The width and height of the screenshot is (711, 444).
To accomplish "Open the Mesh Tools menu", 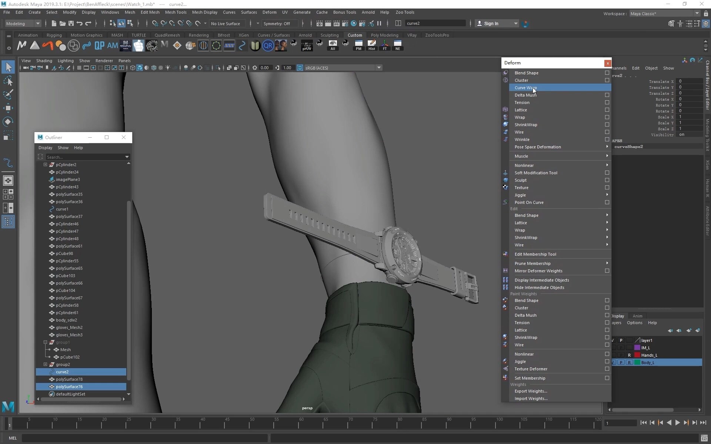I will (176, 12).
